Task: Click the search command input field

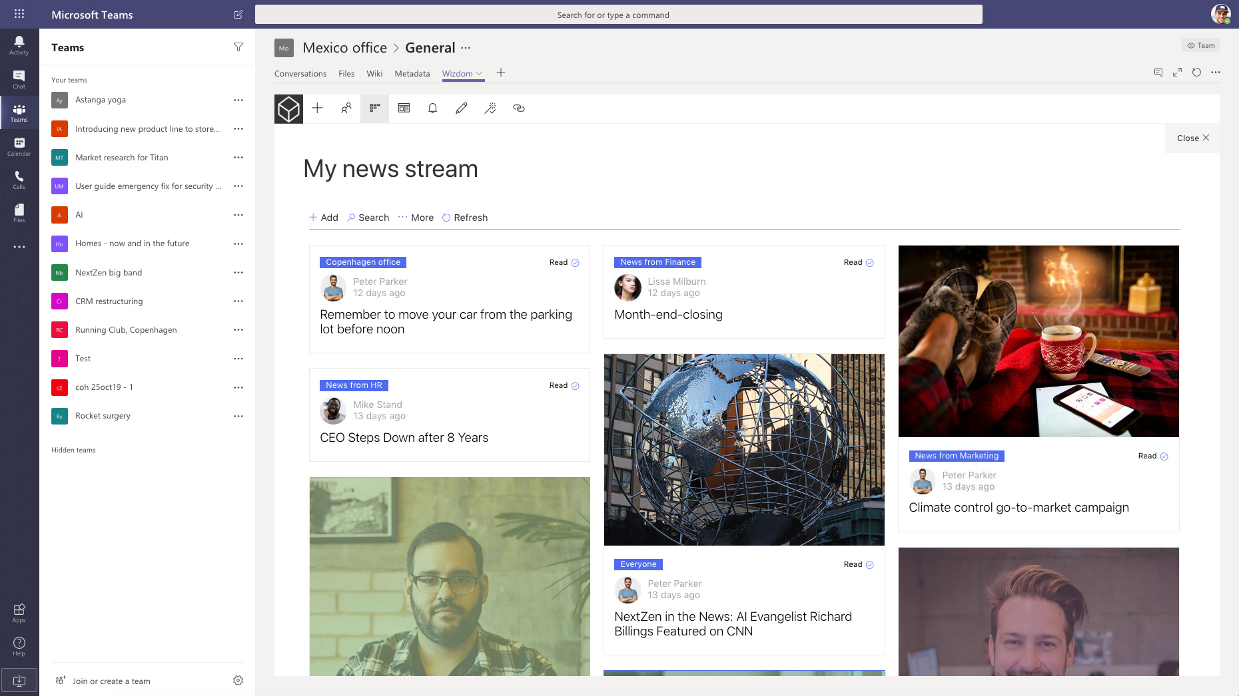Action: [618, 15]
